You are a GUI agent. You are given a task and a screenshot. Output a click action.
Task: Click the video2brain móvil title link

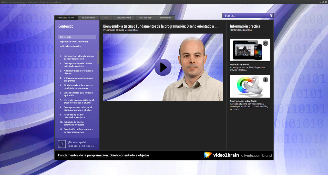240,65
